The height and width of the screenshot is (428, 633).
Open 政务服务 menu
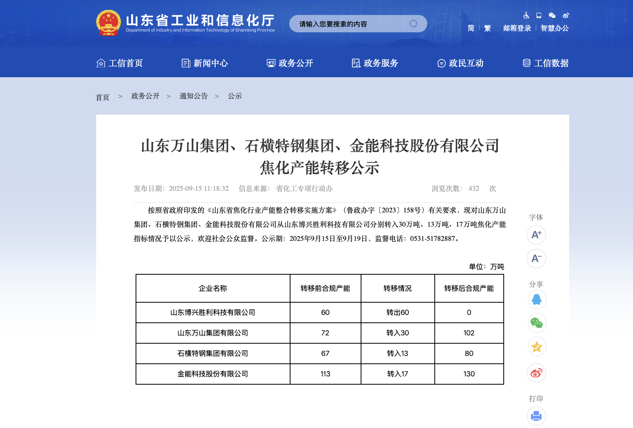pos(375,63)
